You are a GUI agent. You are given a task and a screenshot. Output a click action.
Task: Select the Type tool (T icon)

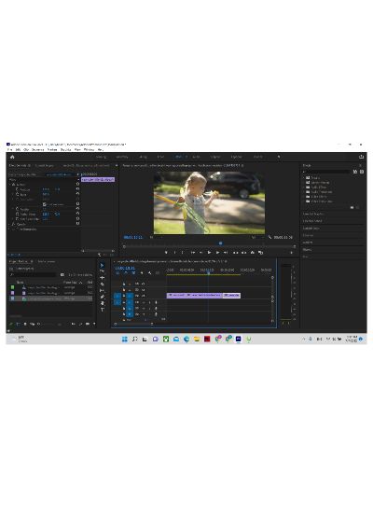(103, 310)
